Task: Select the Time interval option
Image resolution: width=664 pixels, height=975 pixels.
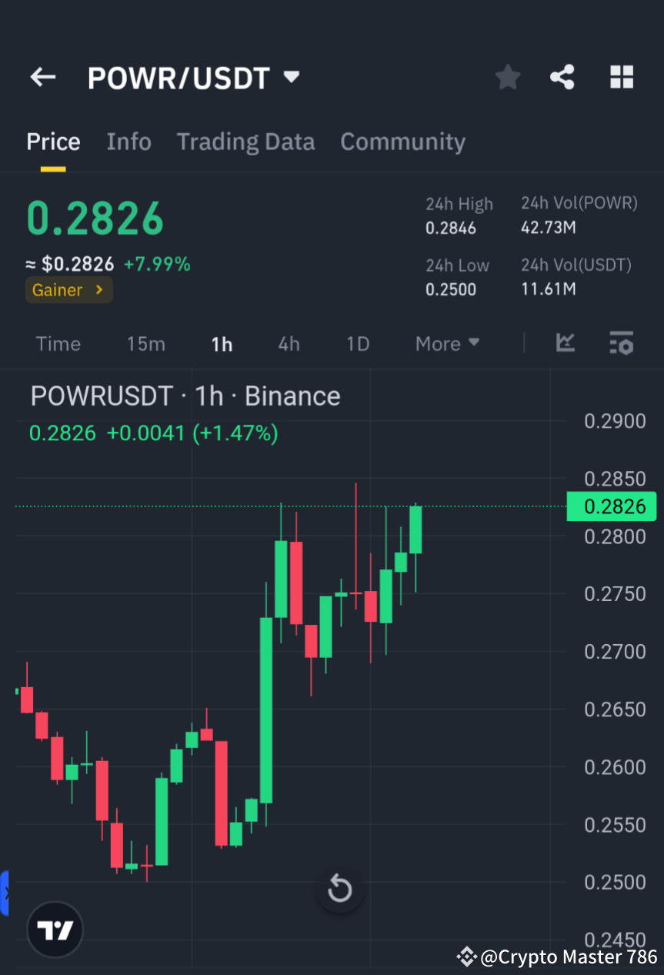Action: coord(58,344)
